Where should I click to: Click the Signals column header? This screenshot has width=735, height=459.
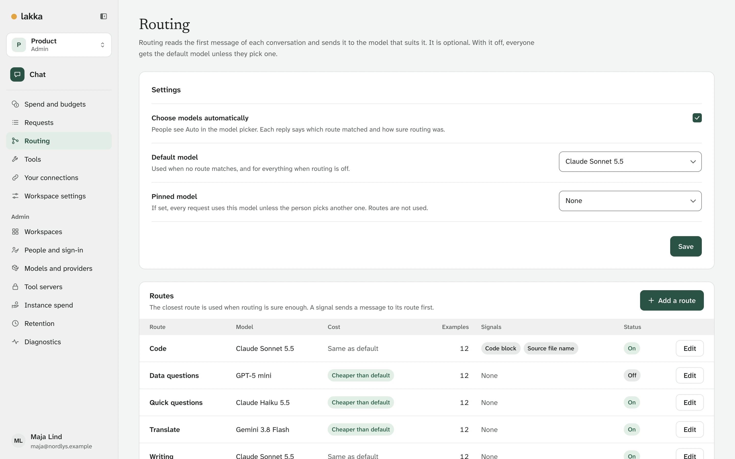point(491,327)
